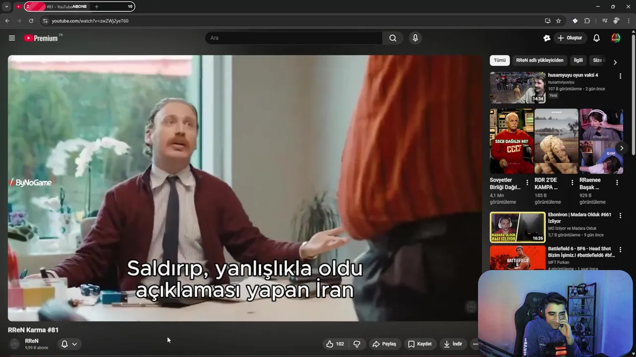The image size is (636, 357).
Task: Open husamyuyu oyun vakti 4 thumbnail
Action: click(517, 88)
